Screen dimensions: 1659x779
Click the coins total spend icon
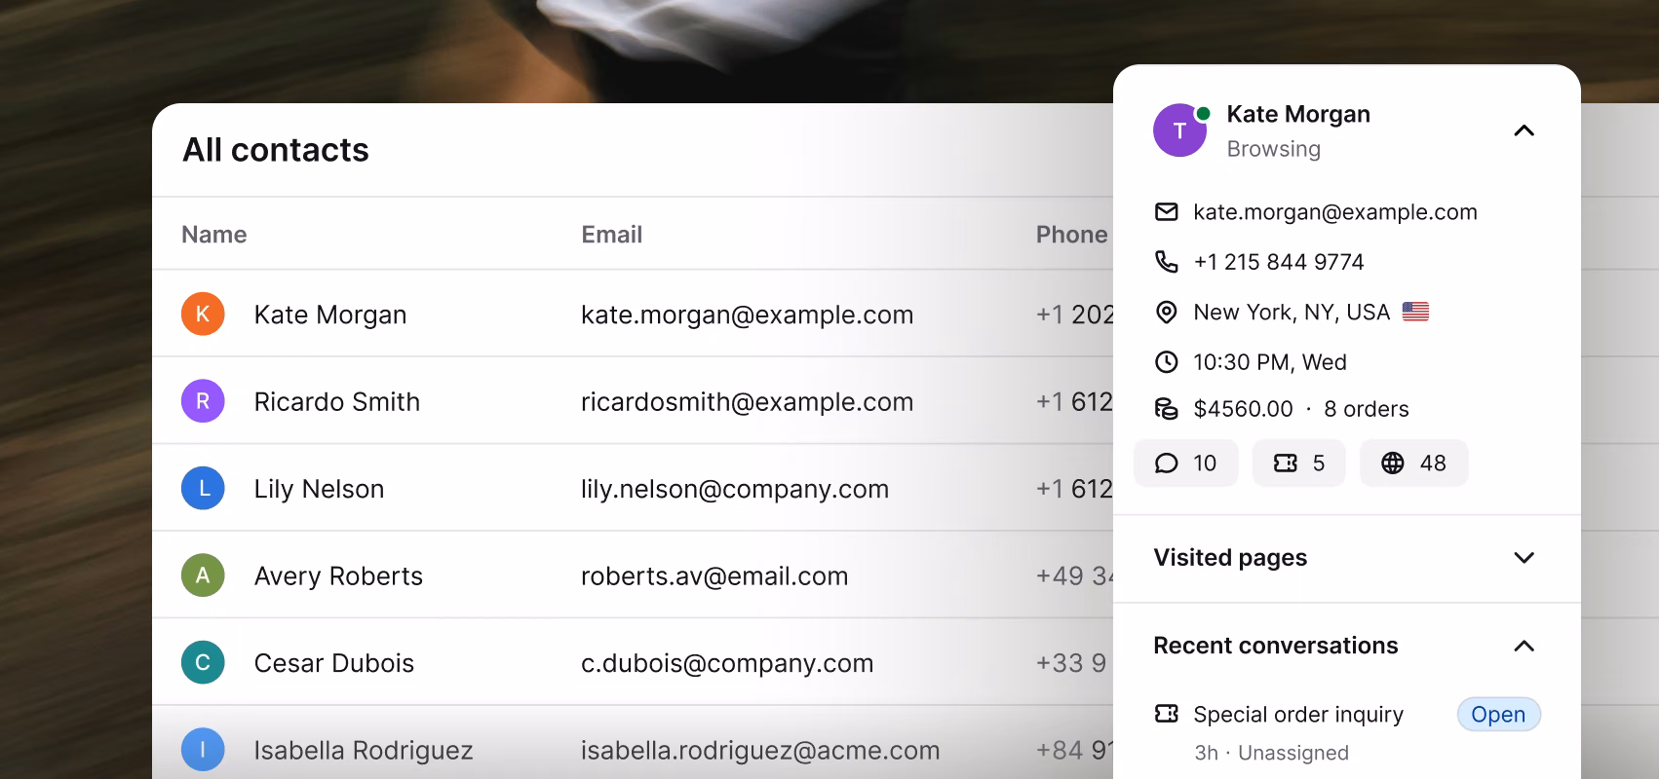click(1166, 409)
